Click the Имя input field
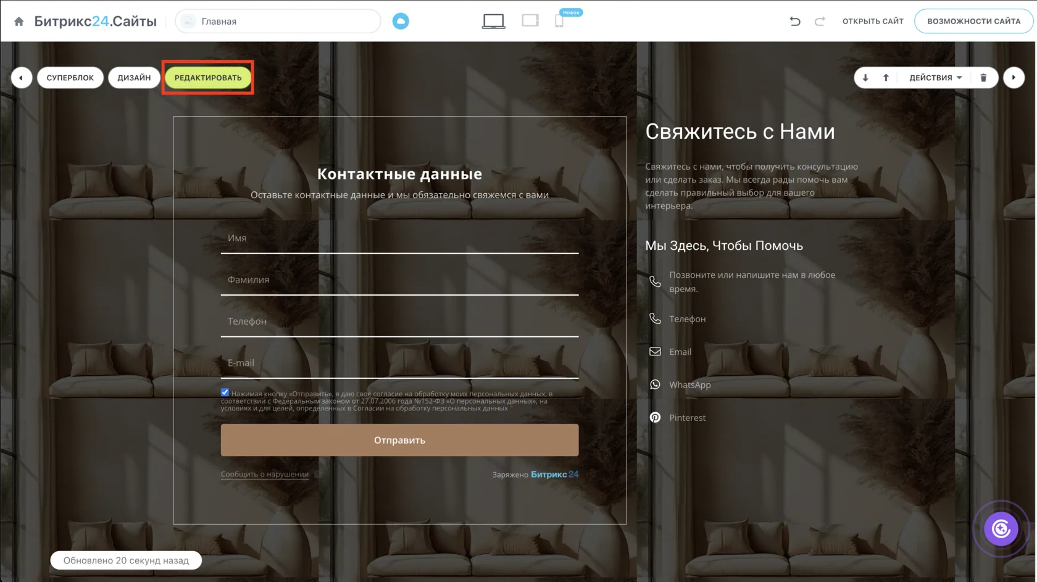 click(x=399, y=239)
